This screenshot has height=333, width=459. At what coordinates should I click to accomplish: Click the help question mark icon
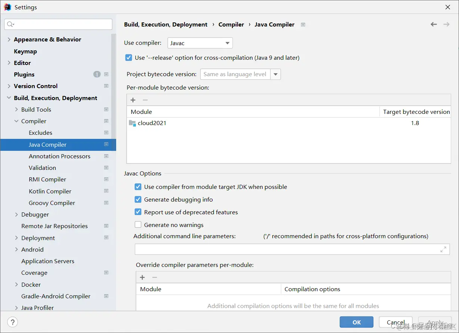12,322
